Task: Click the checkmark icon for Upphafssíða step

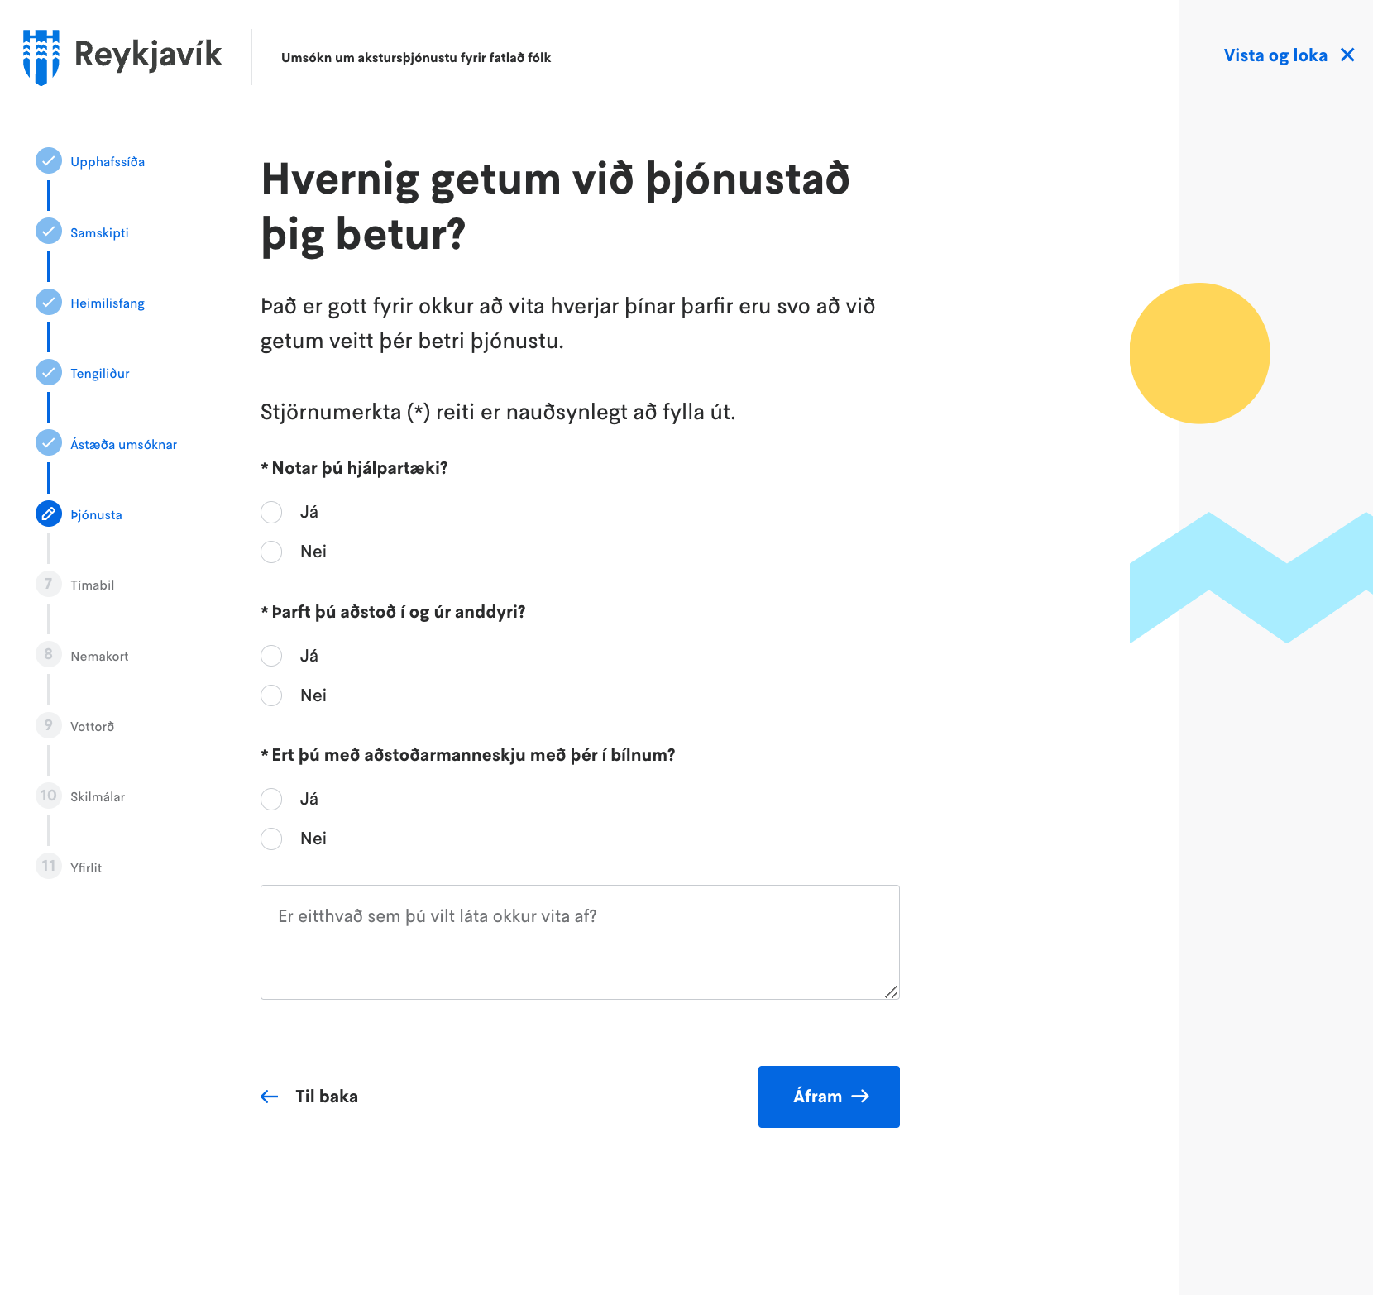Action: [x=49, y=161]
